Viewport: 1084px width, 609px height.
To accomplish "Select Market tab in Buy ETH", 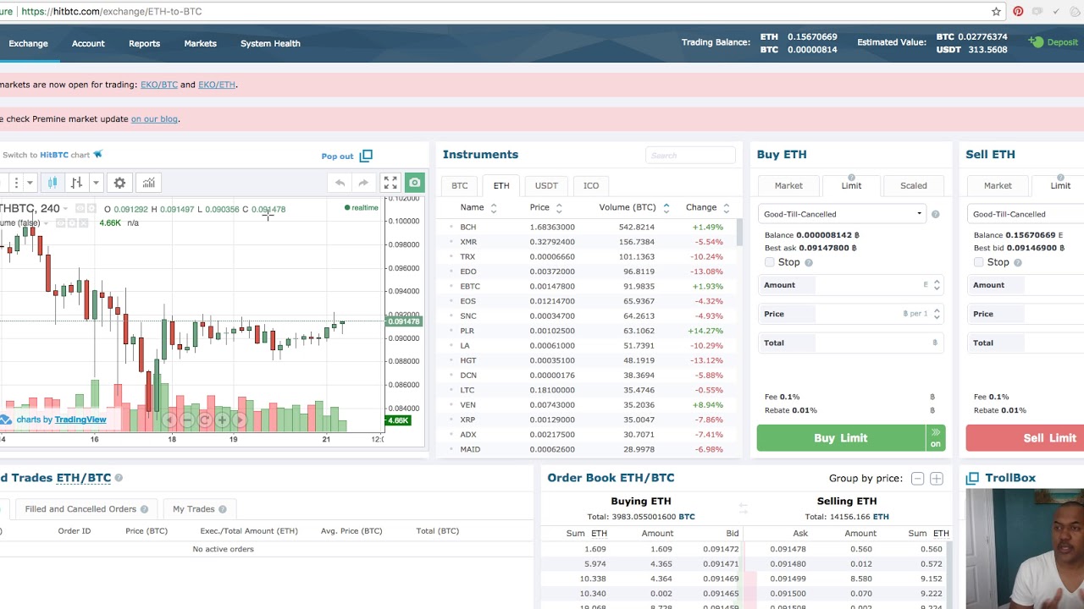I will coord(788,185).
